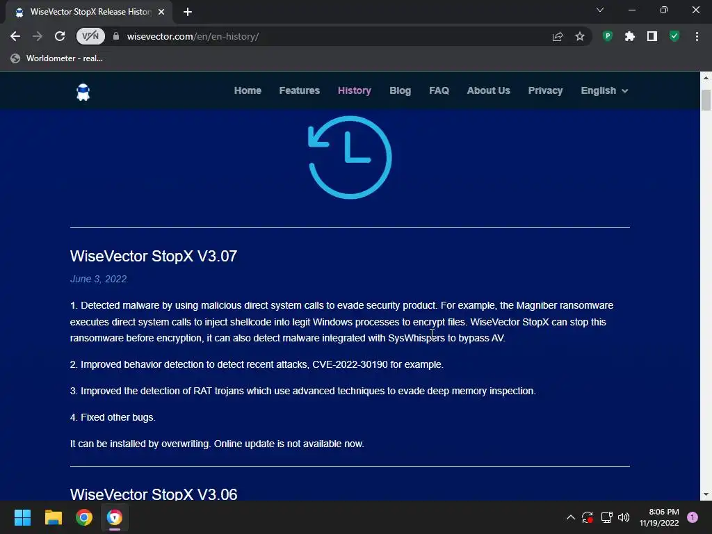Screen dimensions: 712x534
Task: Open the History menu item
Action: [354, 90]
